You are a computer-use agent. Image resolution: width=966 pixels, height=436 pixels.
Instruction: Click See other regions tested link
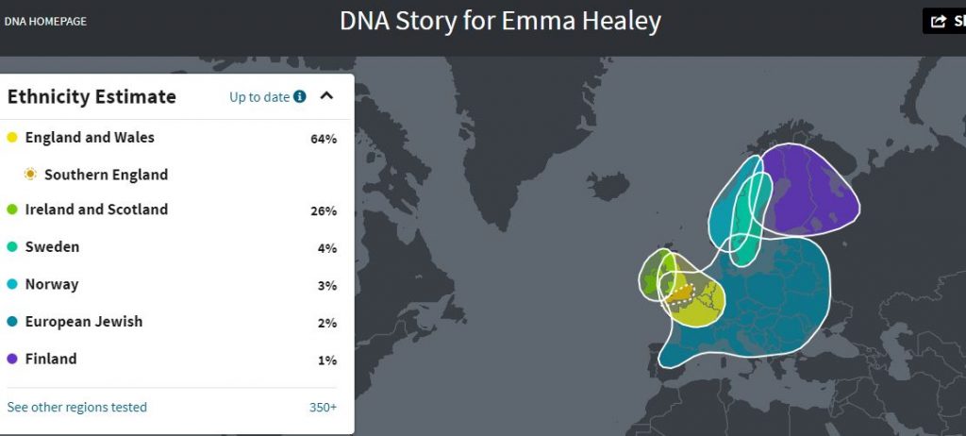click(x=77, y=407)
